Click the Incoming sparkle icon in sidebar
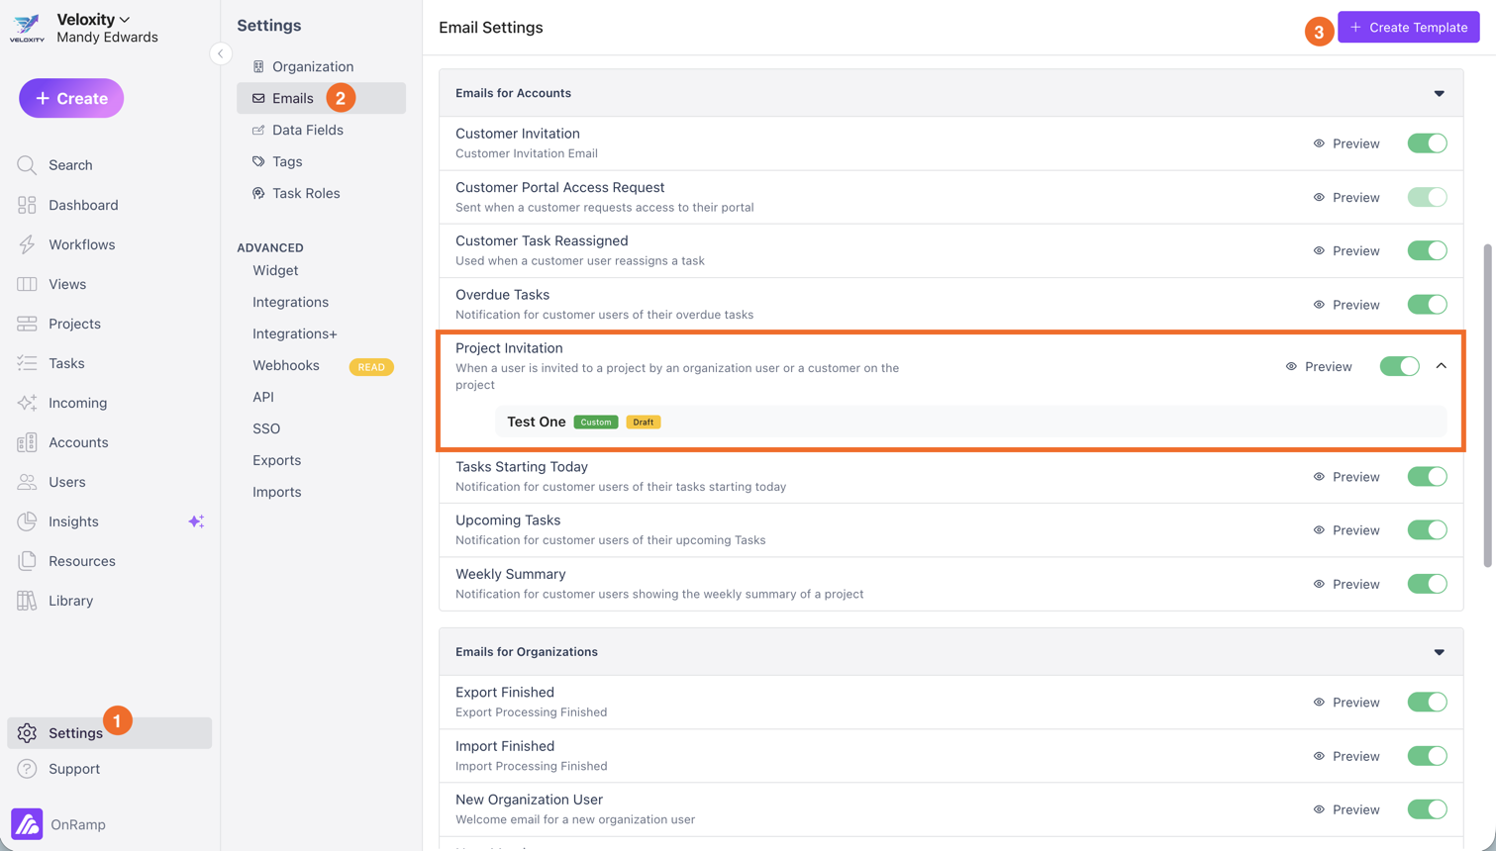This screenshot has height=851, width=1496. coord(27,403)
